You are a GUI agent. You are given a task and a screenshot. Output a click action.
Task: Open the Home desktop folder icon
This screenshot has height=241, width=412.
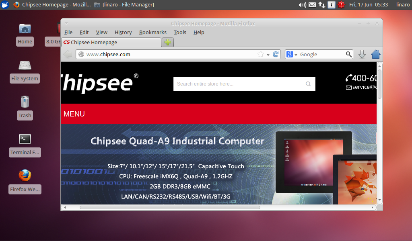click(25, 29)
